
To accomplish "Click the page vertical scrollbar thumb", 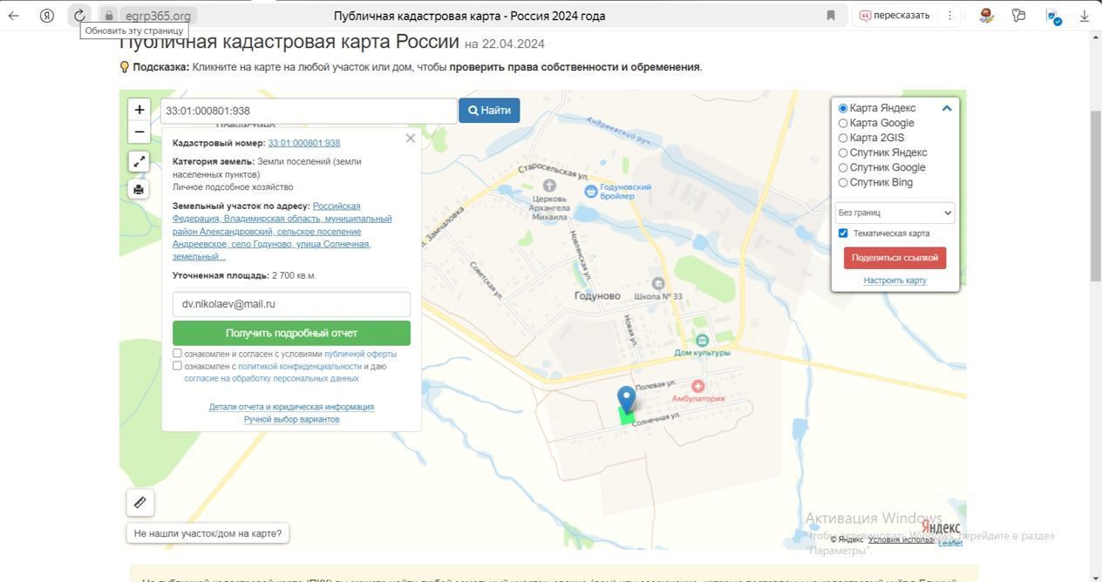I will (x=1096, y=196).
